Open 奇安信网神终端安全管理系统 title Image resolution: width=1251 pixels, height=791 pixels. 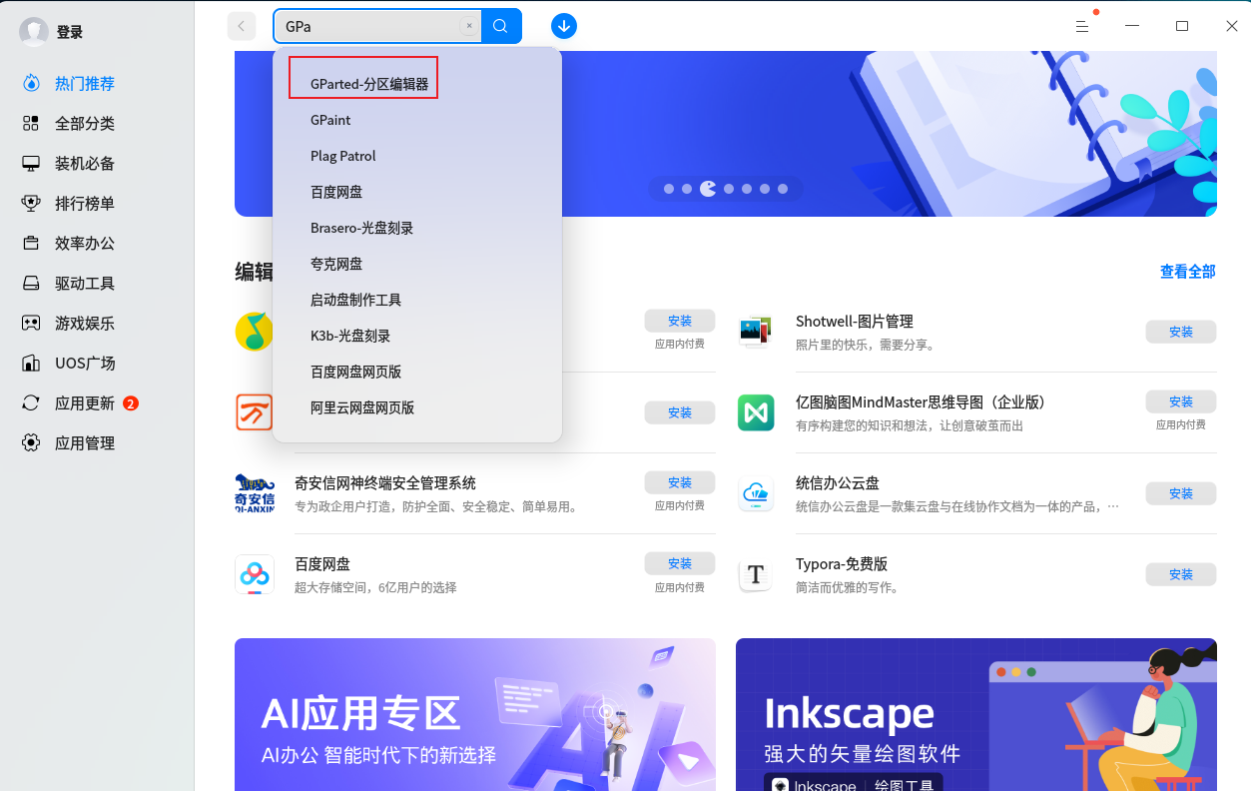point(385,483)
